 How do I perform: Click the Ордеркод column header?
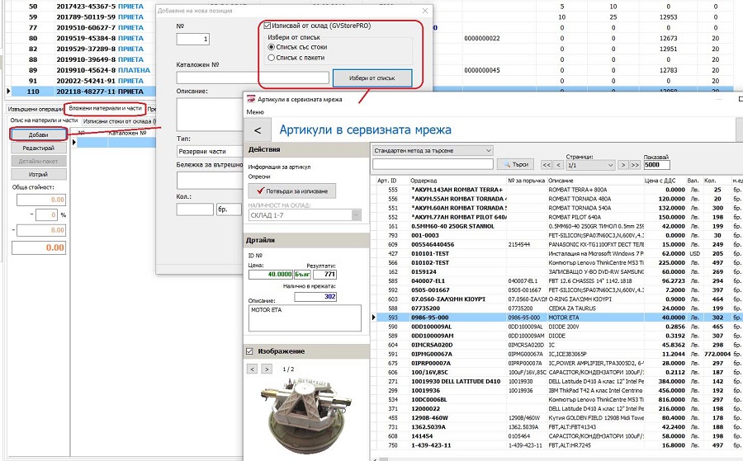(x=424, y=181)
